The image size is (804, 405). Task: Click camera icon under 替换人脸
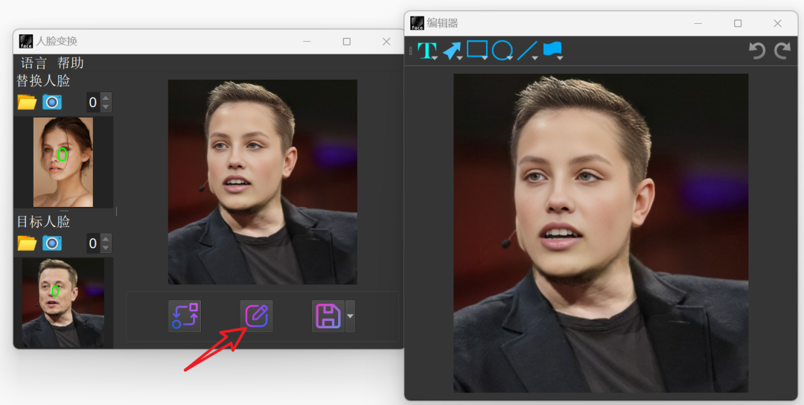point(52,102)
